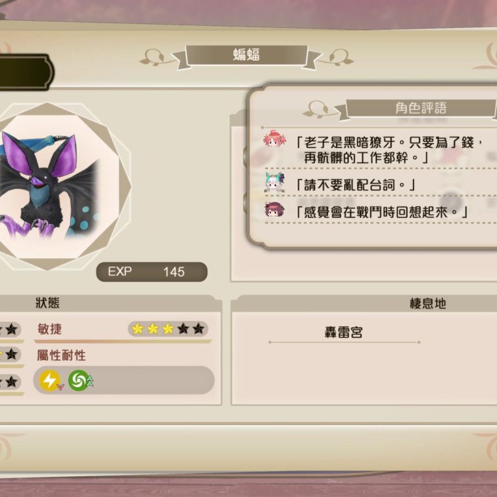Click the 敏捷 stat label
Image resolution: width=497 pixels, height=497 pixels.
click(49, 329)
